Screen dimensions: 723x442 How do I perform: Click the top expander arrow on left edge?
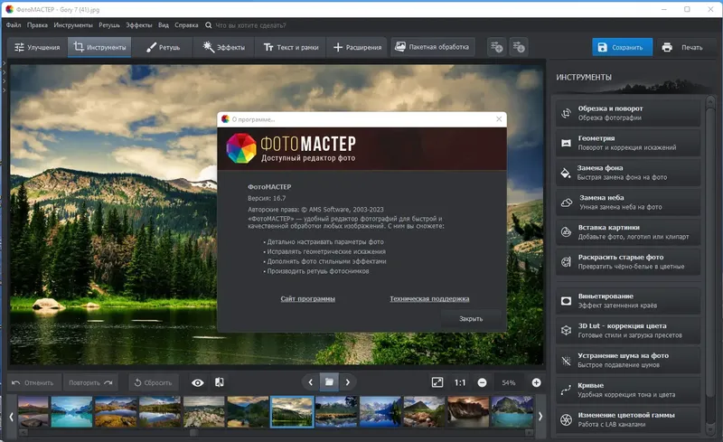(x=5, y=62)
